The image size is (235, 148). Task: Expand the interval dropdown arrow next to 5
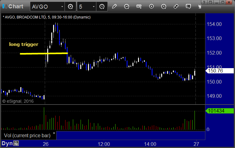point(94,7)
